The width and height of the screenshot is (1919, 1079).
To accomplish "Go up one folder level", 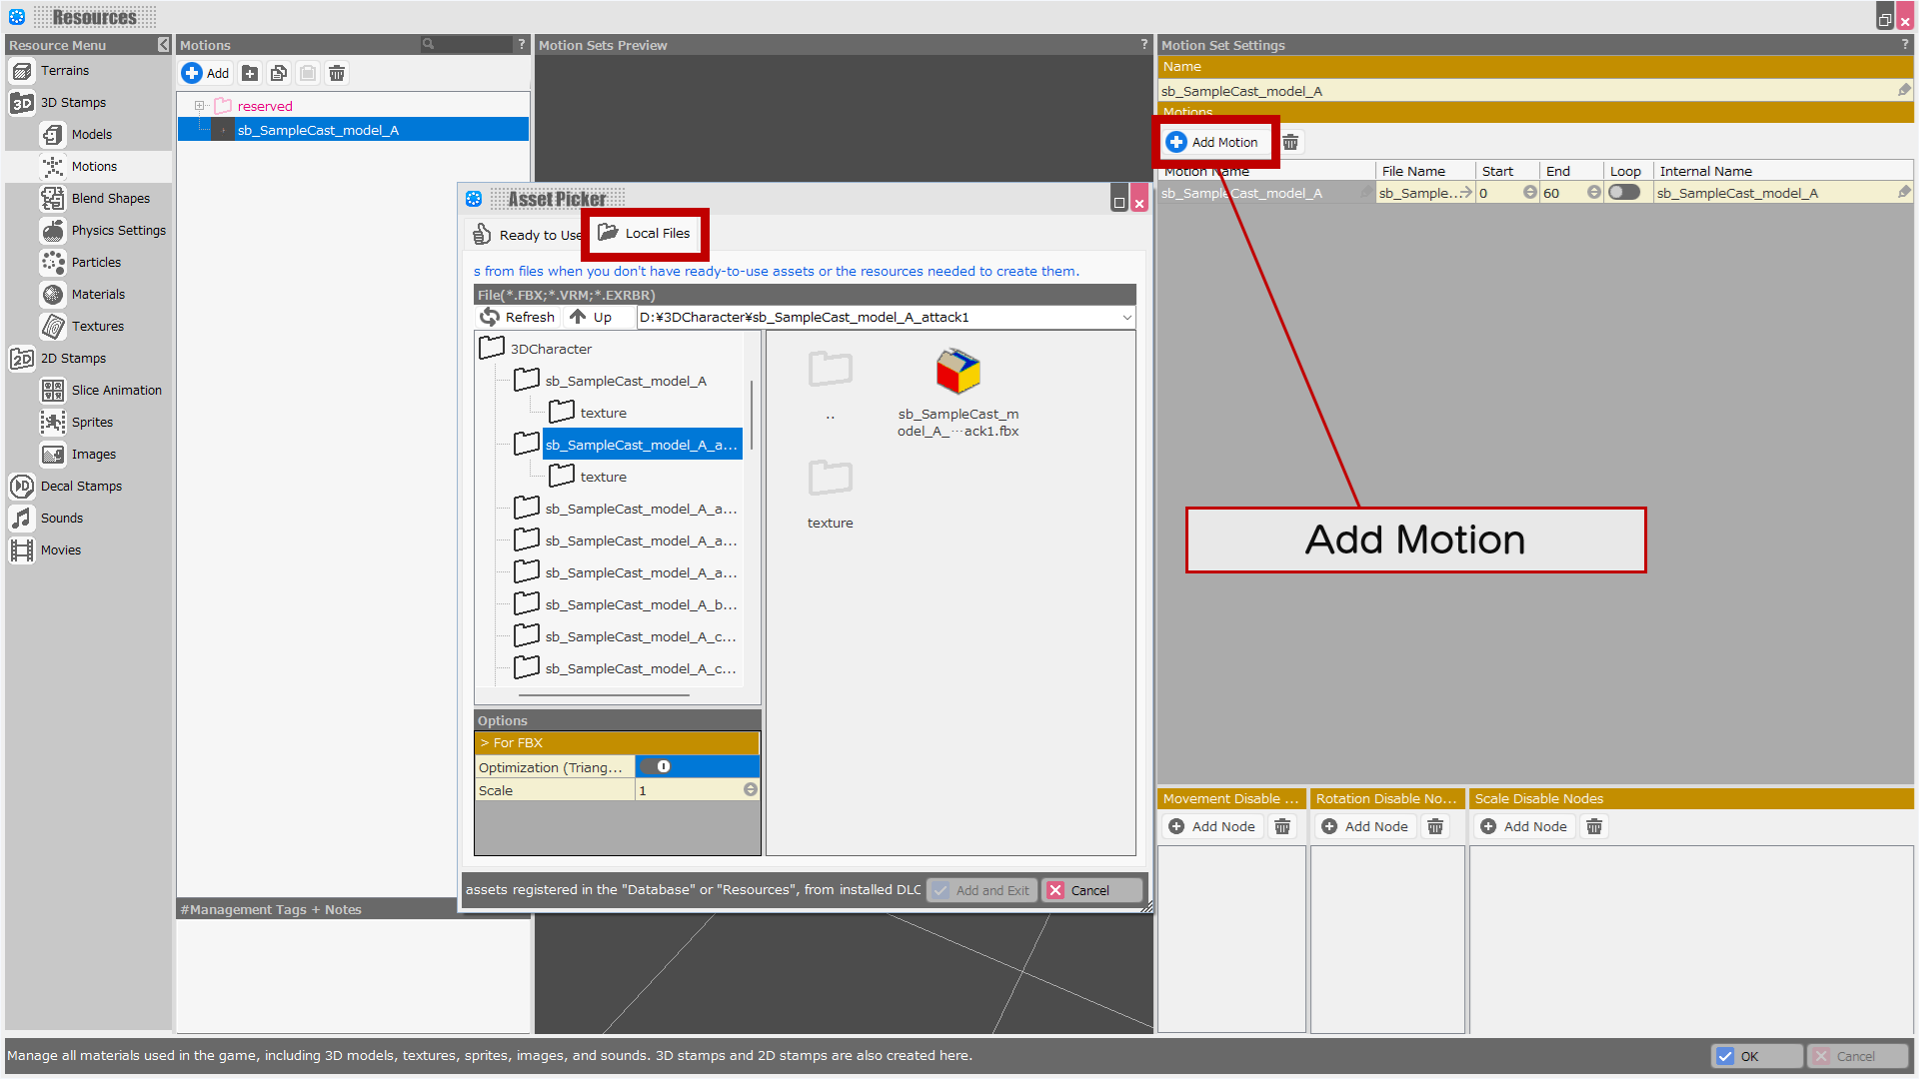I will tap(590, 318).
